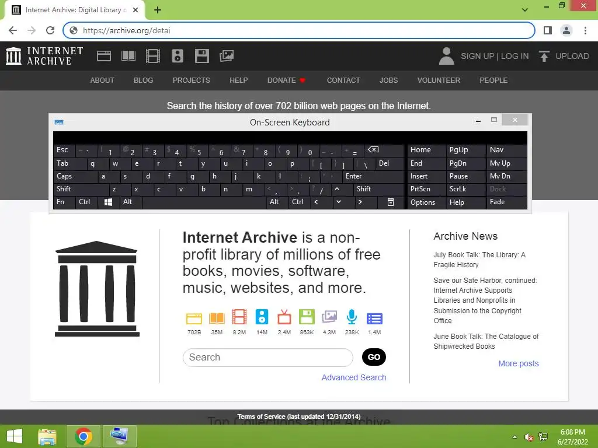
Task: Select the red video icon labeled 8.2M
Action: point(239,317)
